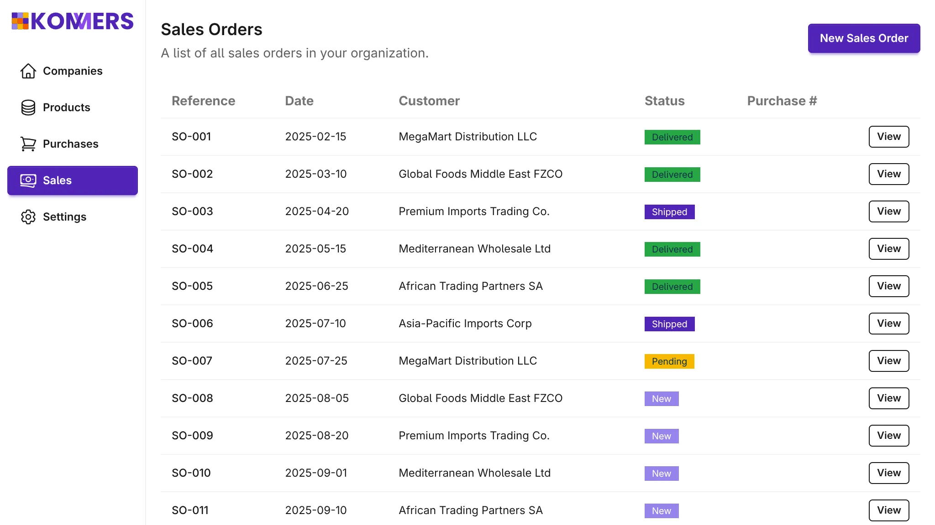
Task: Click the Status column header
Action: pos(664,101)
